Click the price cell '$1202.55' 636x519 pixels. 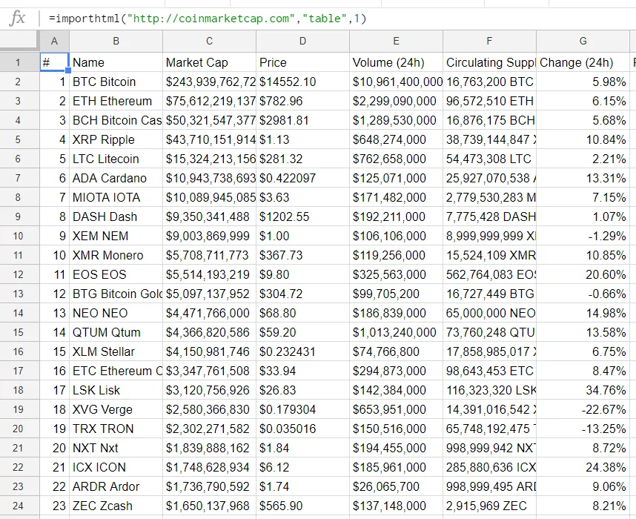tap(302, 216)
